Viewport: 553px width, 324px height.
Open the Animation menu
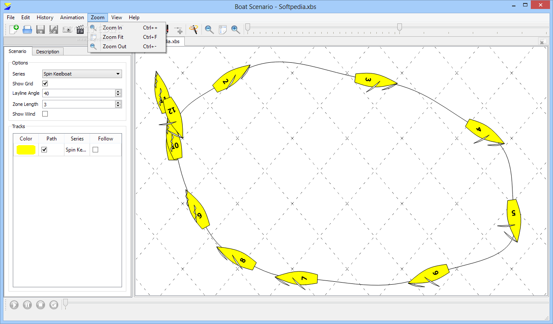click(x=72, y=18)
